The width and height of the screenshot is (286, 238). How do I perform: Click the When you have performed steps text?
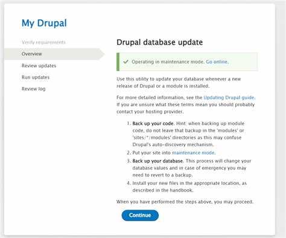(x=185, y=202)
